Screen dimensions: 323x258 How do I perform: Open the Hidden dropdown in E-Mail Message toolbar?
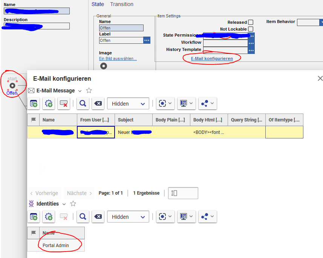pos(128,104)
